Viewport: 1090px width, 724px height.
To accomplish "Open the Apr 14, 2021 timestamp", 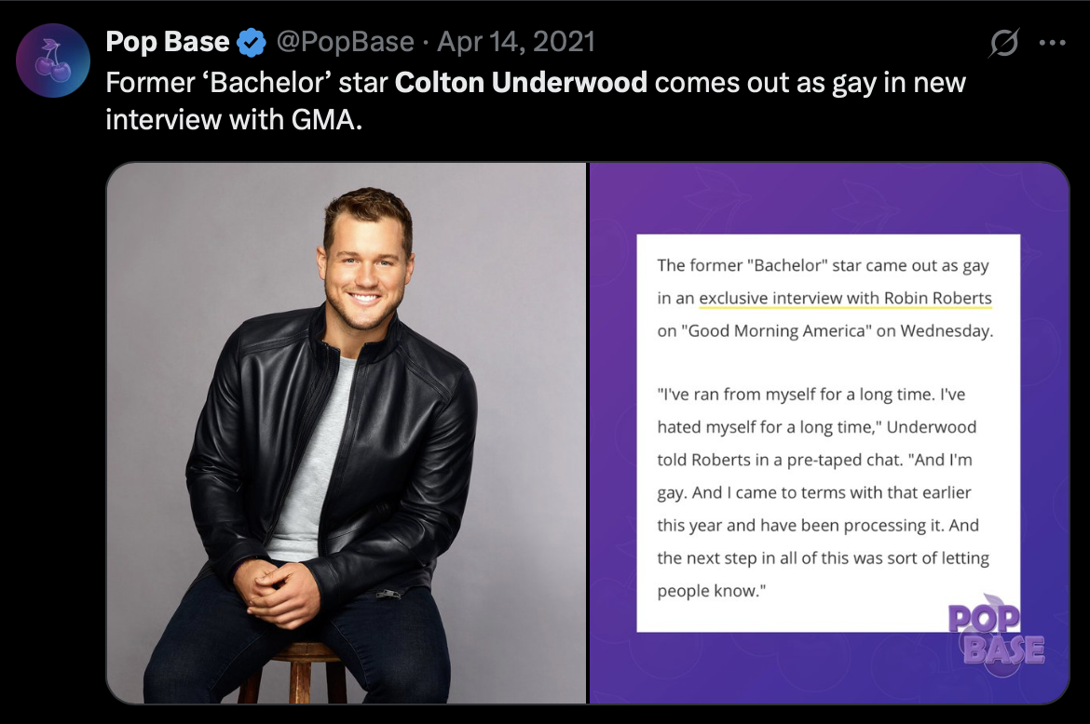I will coord(515,42).
